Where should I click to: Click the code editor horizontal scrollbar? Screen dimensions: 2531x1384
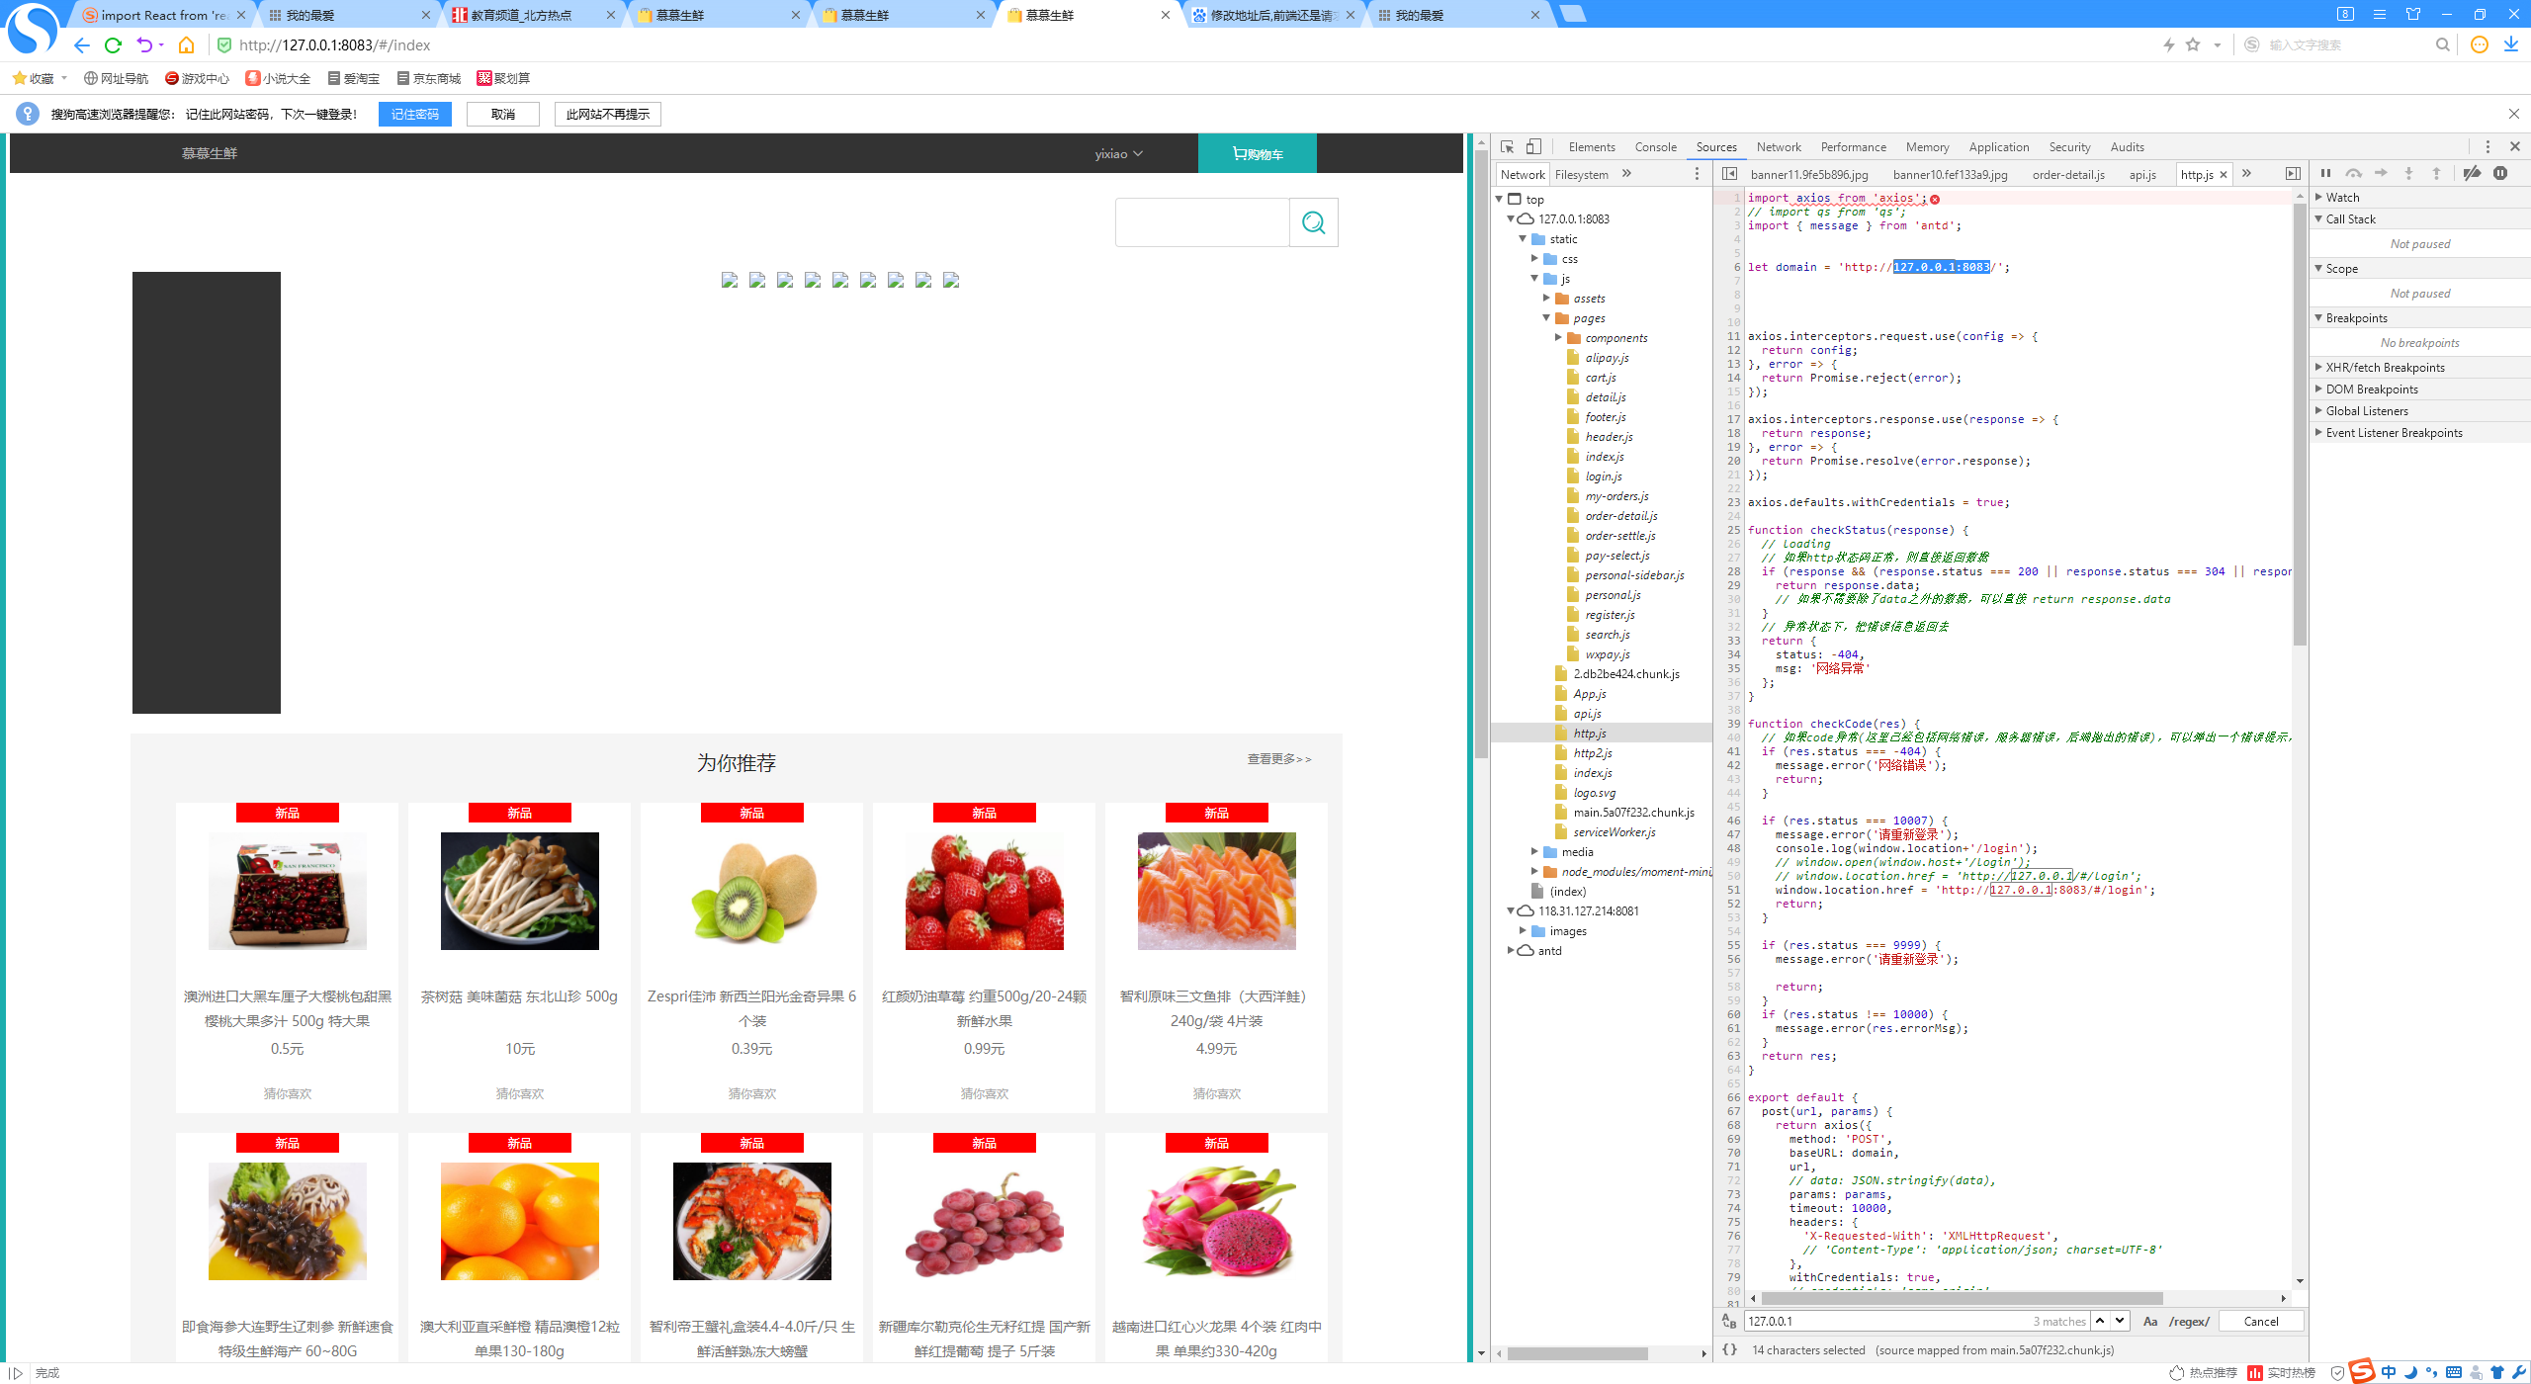click(x=1962, y=1298)
